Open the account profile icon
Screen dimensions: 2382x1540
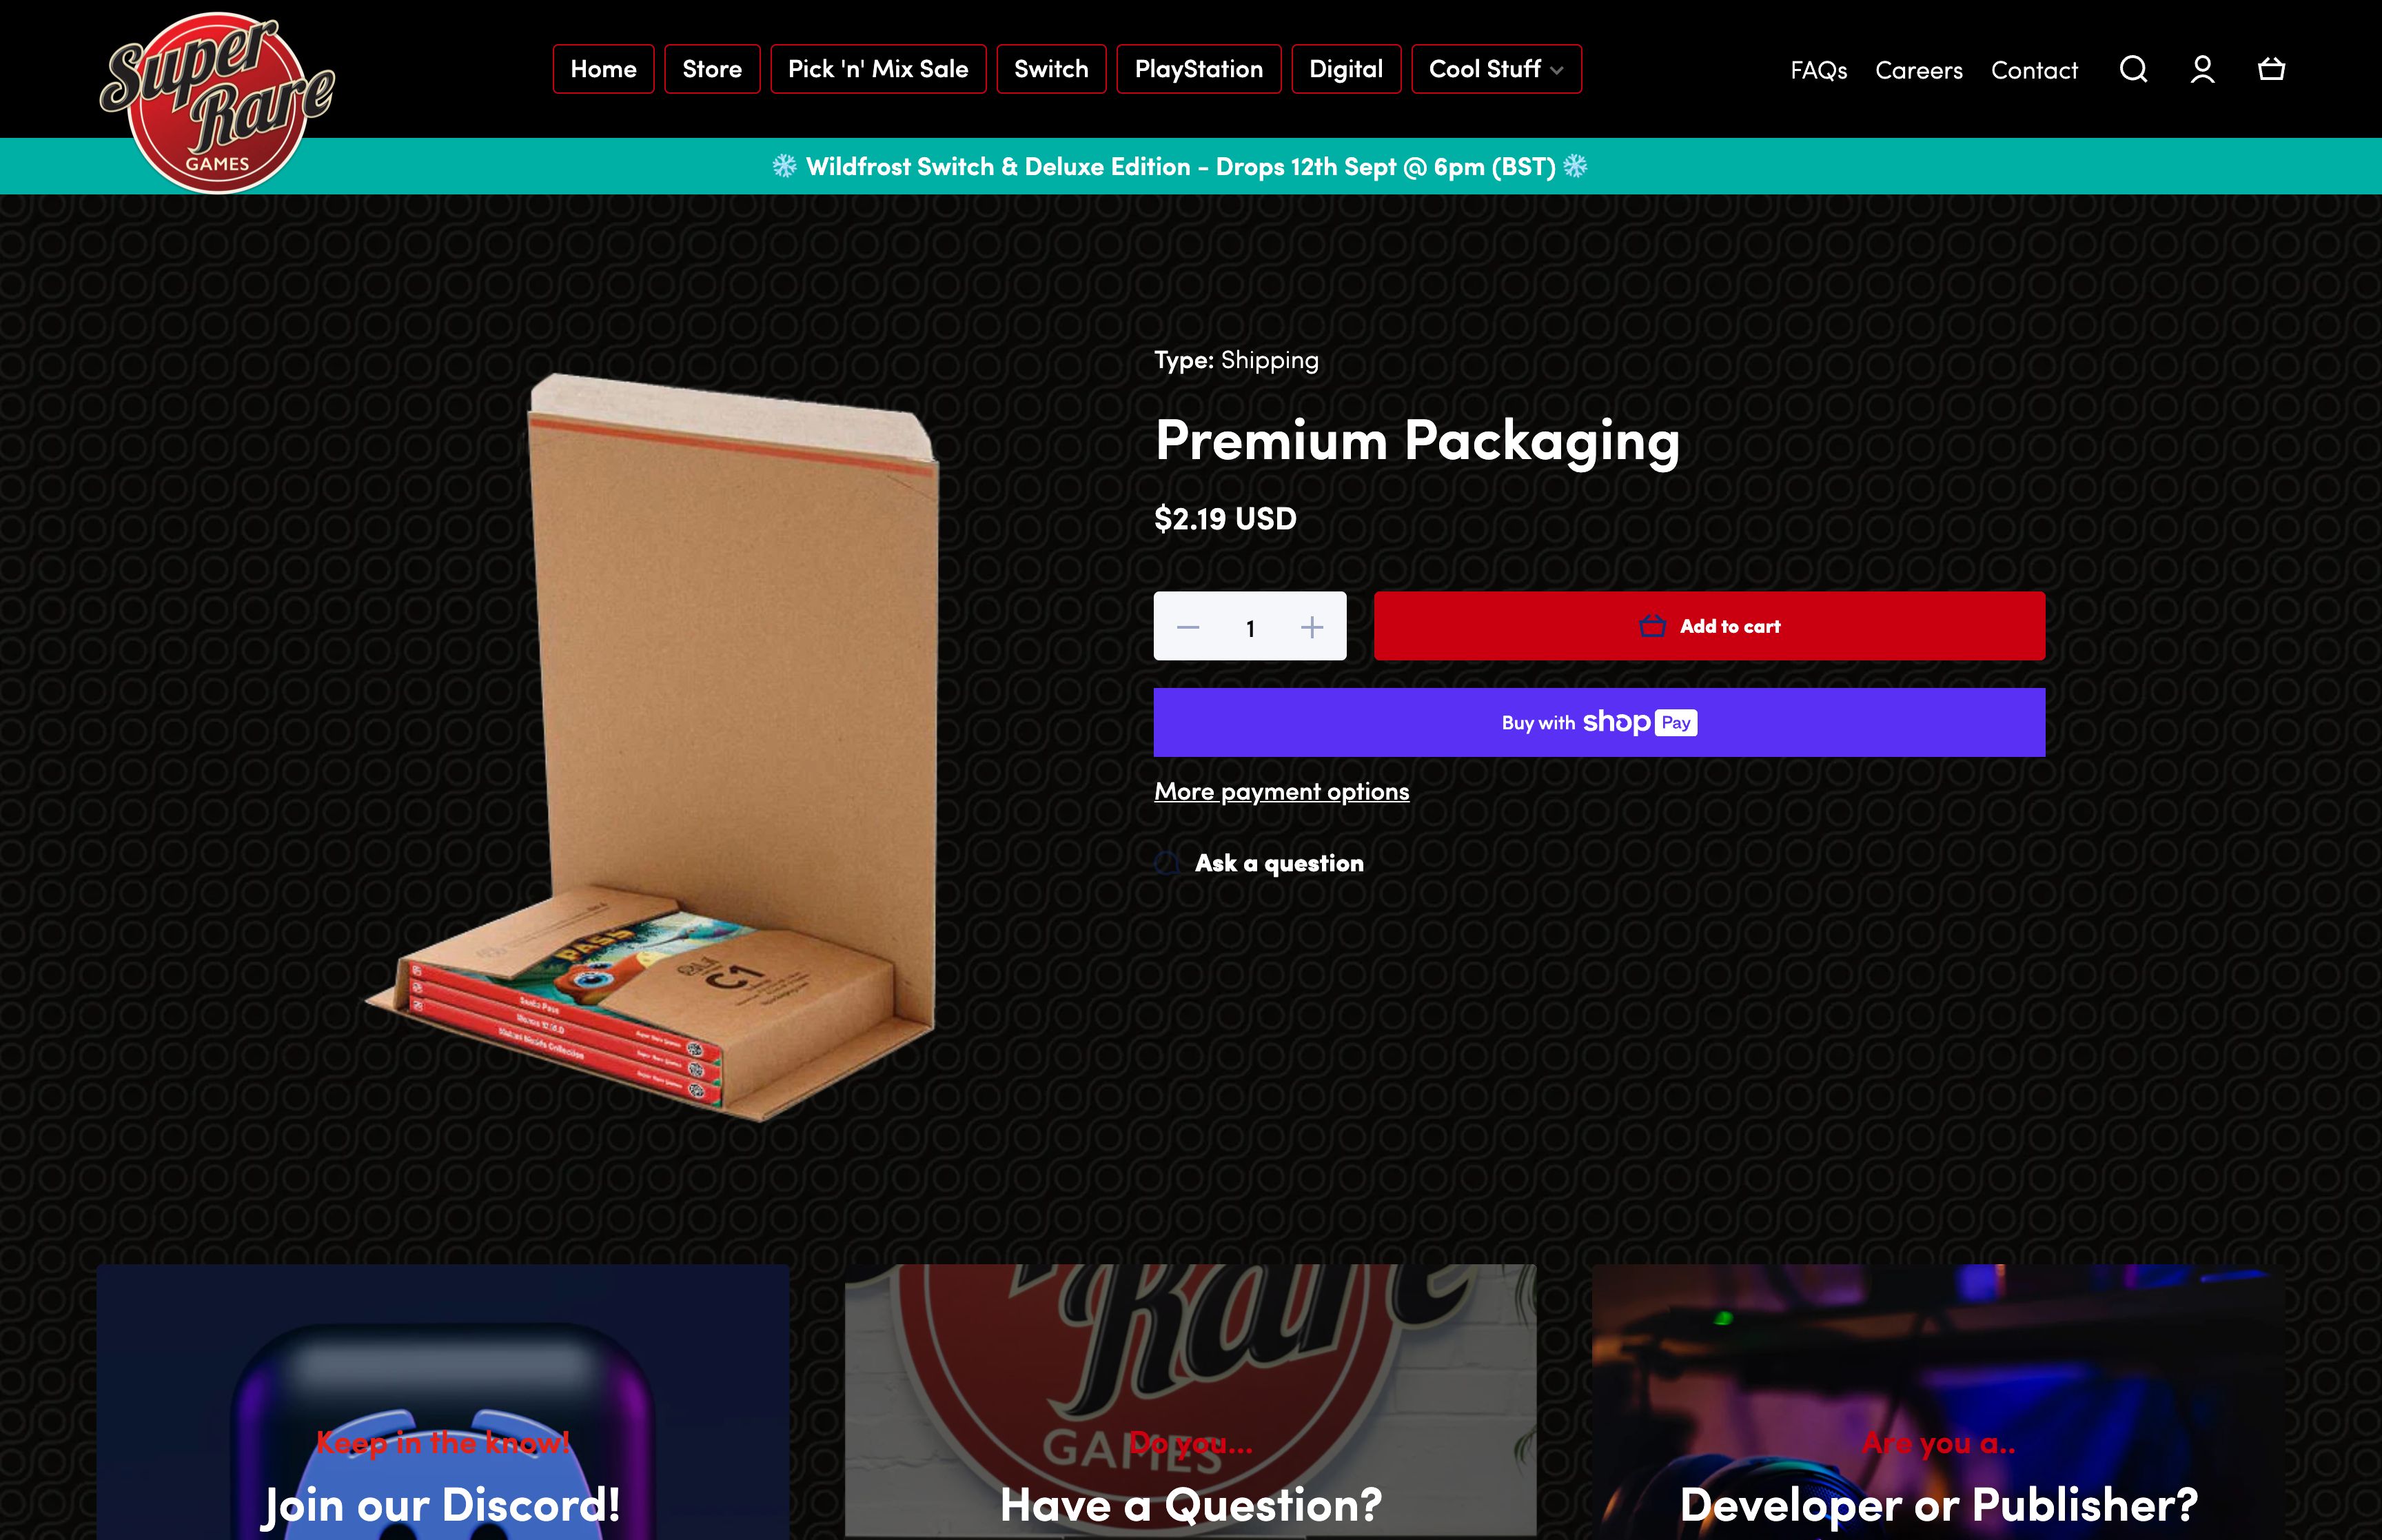pos(2202,69)
